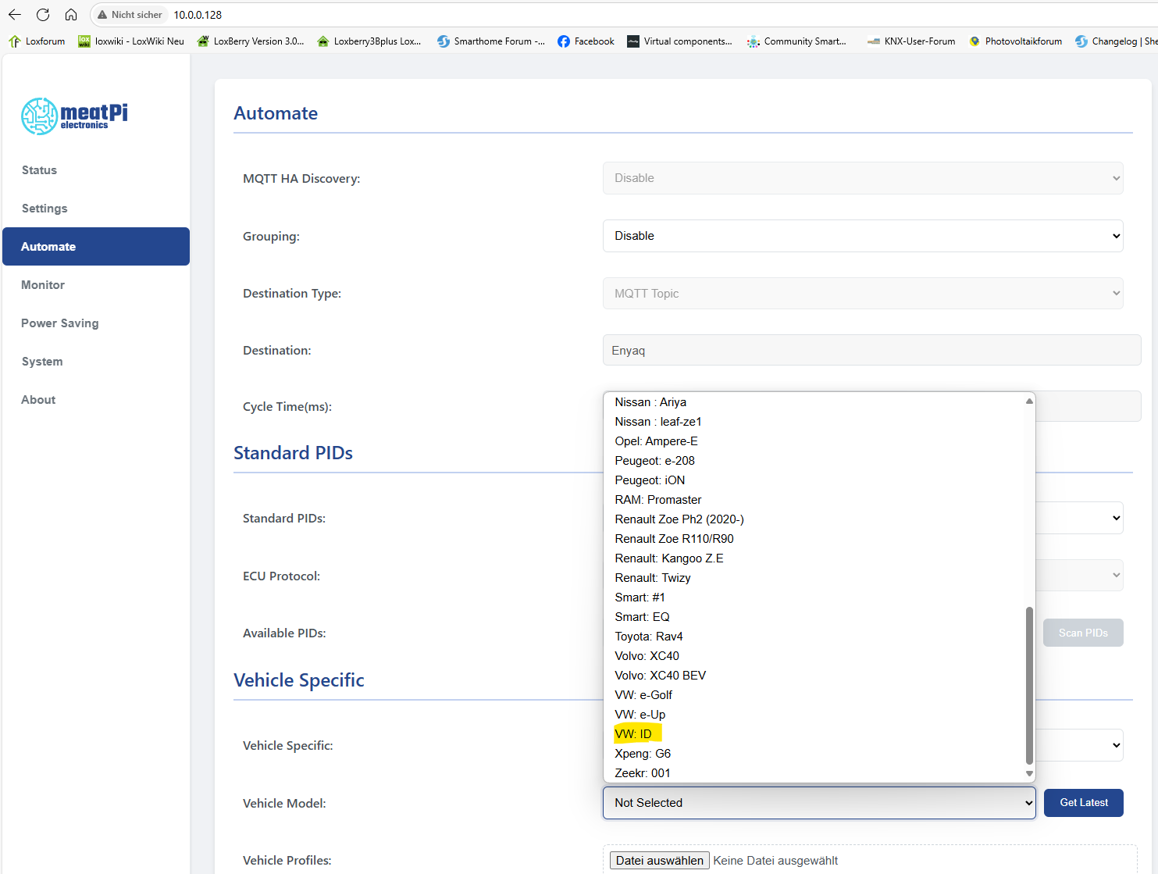Pick Zeekr: 001 from the list
The image size is (1158, 874).
pyautogui.click(x=814, y=773)
